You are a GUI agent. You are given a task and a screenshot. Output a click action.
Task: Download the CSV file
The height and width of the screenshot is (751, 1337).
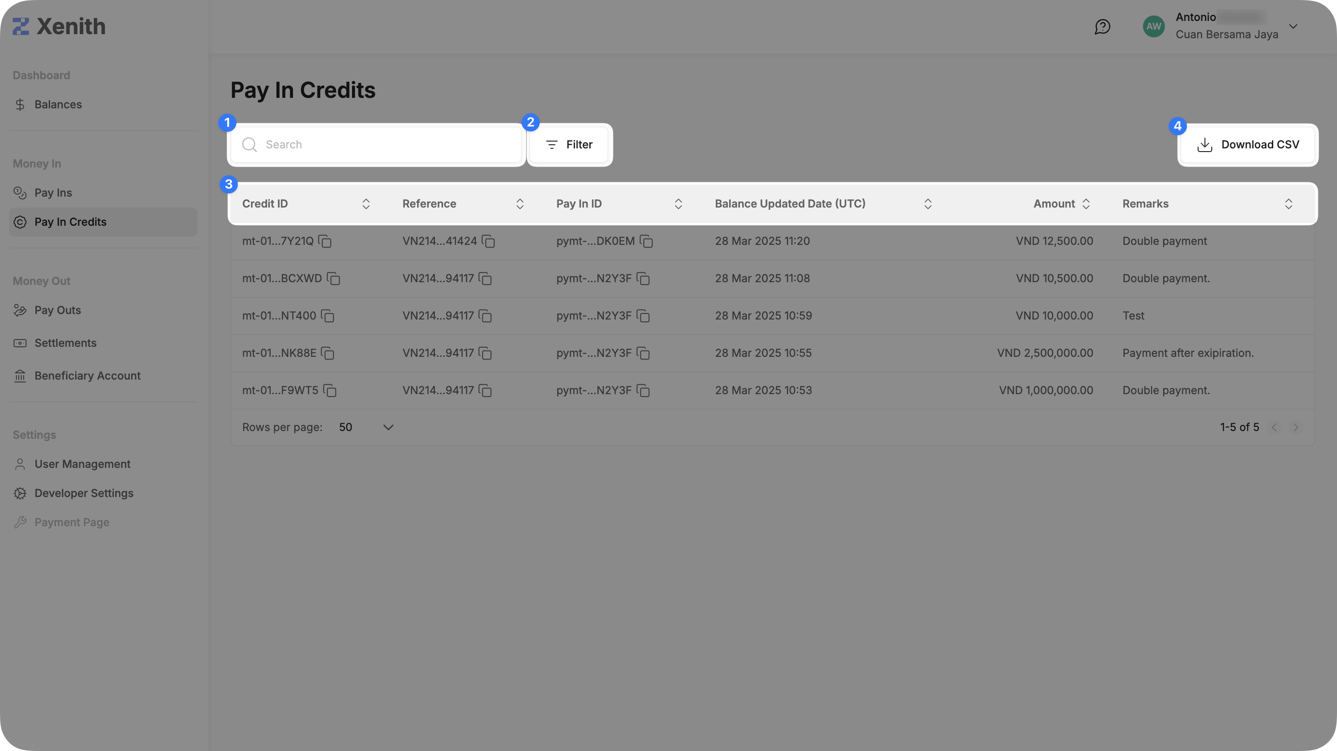click(x=1248, y=145)
